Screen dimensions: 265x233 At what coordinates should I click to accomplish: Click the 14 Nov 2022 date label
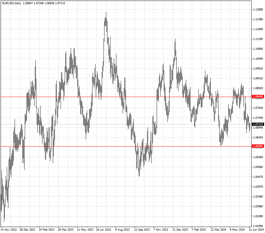pos(9,230)
